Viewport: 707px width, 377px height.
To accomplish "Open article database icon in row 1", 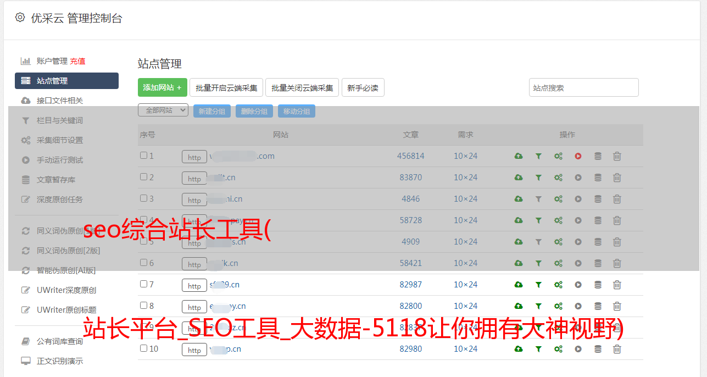I will tap(598, 156).
